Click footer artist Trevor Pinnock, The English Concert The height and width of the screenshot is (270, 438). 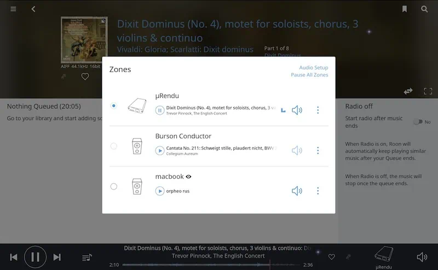point(218,256)
